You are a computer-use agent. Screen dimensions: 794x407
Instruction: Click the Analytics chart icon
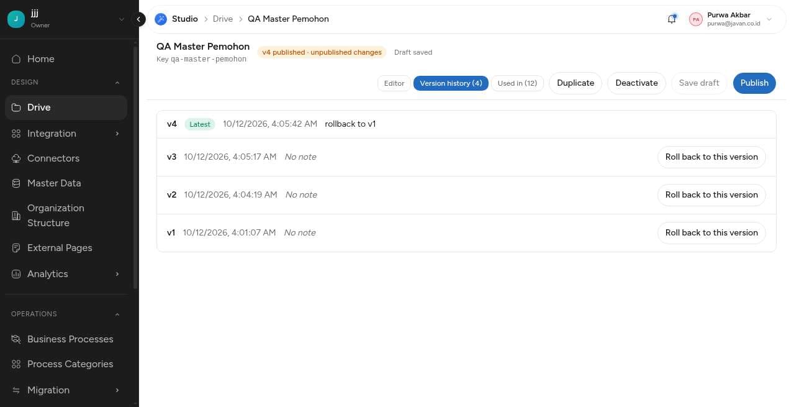click(16, 274)
